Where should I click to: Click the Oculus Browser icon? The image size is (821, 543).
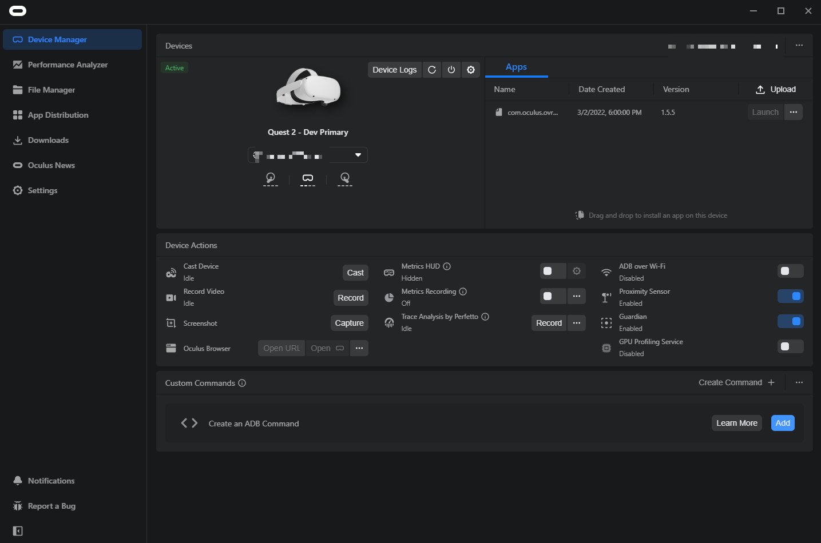171,348
